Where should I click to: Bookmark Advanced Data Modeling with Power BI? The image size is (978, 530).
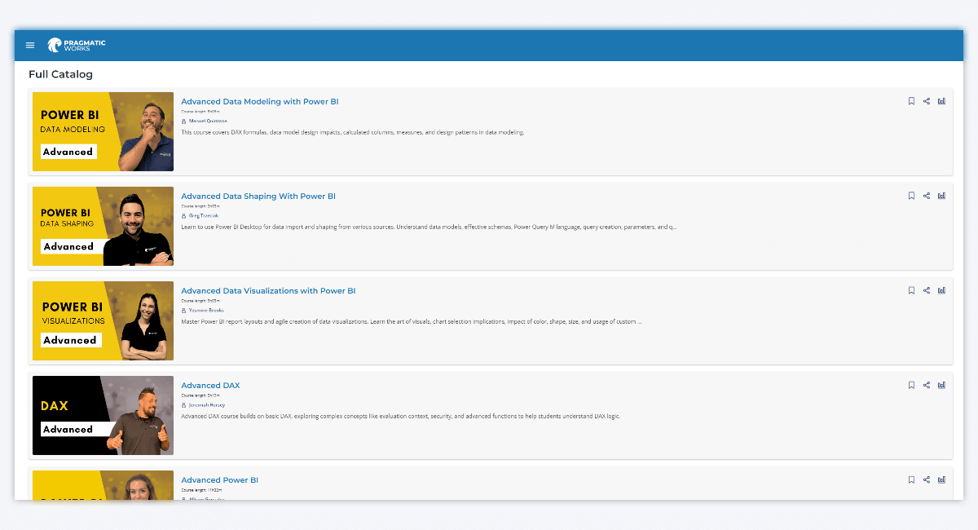[912, 101]
